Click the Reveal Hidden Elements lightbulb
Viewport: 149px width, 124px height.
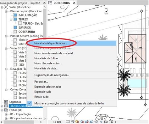click(x=101, y=122)
